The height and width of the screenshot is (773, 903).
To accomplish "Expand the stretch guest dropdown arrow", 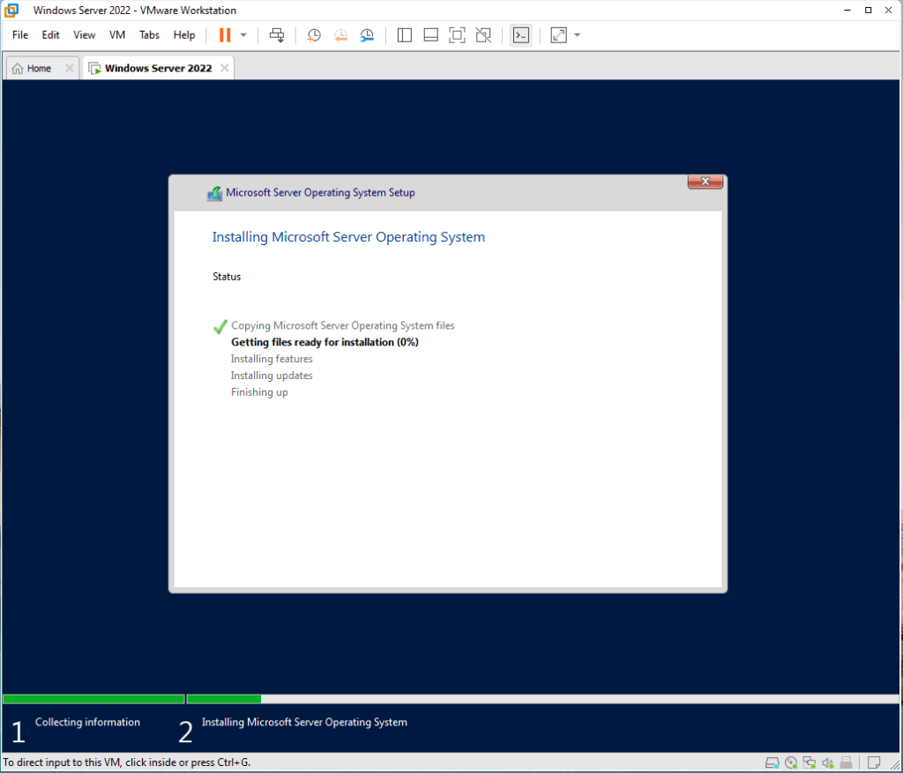I will point(578,35).
